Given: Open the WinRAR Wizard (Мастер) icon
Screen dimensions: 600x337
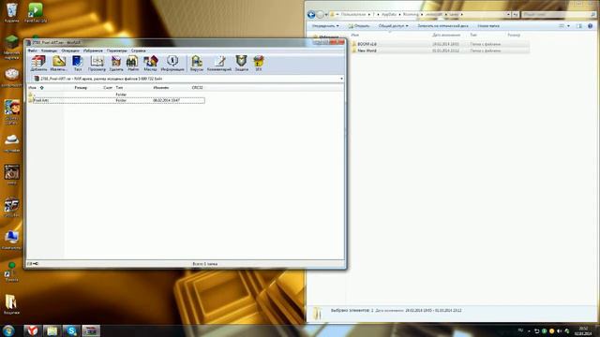Looking at the screenshot, I should tap(150, 64).
